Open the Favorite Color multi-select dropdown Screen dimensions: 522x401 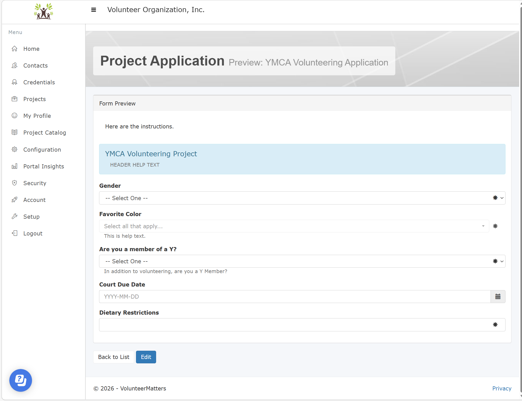pos(294,226)
